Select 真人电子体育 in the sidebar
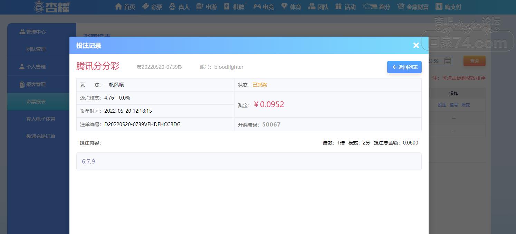The height and width of the screenshot is (234, 516). click(41, 119)
